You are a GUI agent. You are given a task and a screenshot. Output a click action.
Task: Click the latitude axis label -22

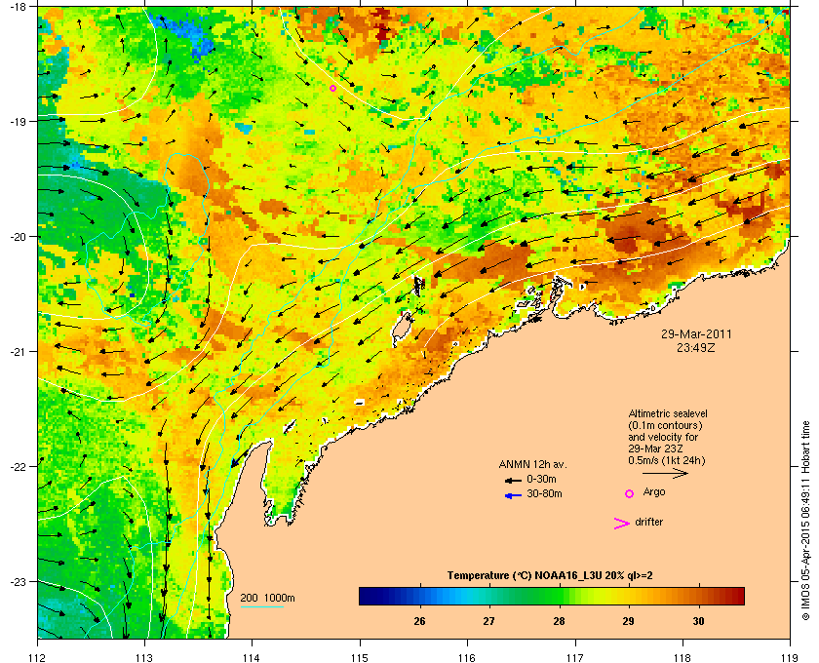[18, 467]
